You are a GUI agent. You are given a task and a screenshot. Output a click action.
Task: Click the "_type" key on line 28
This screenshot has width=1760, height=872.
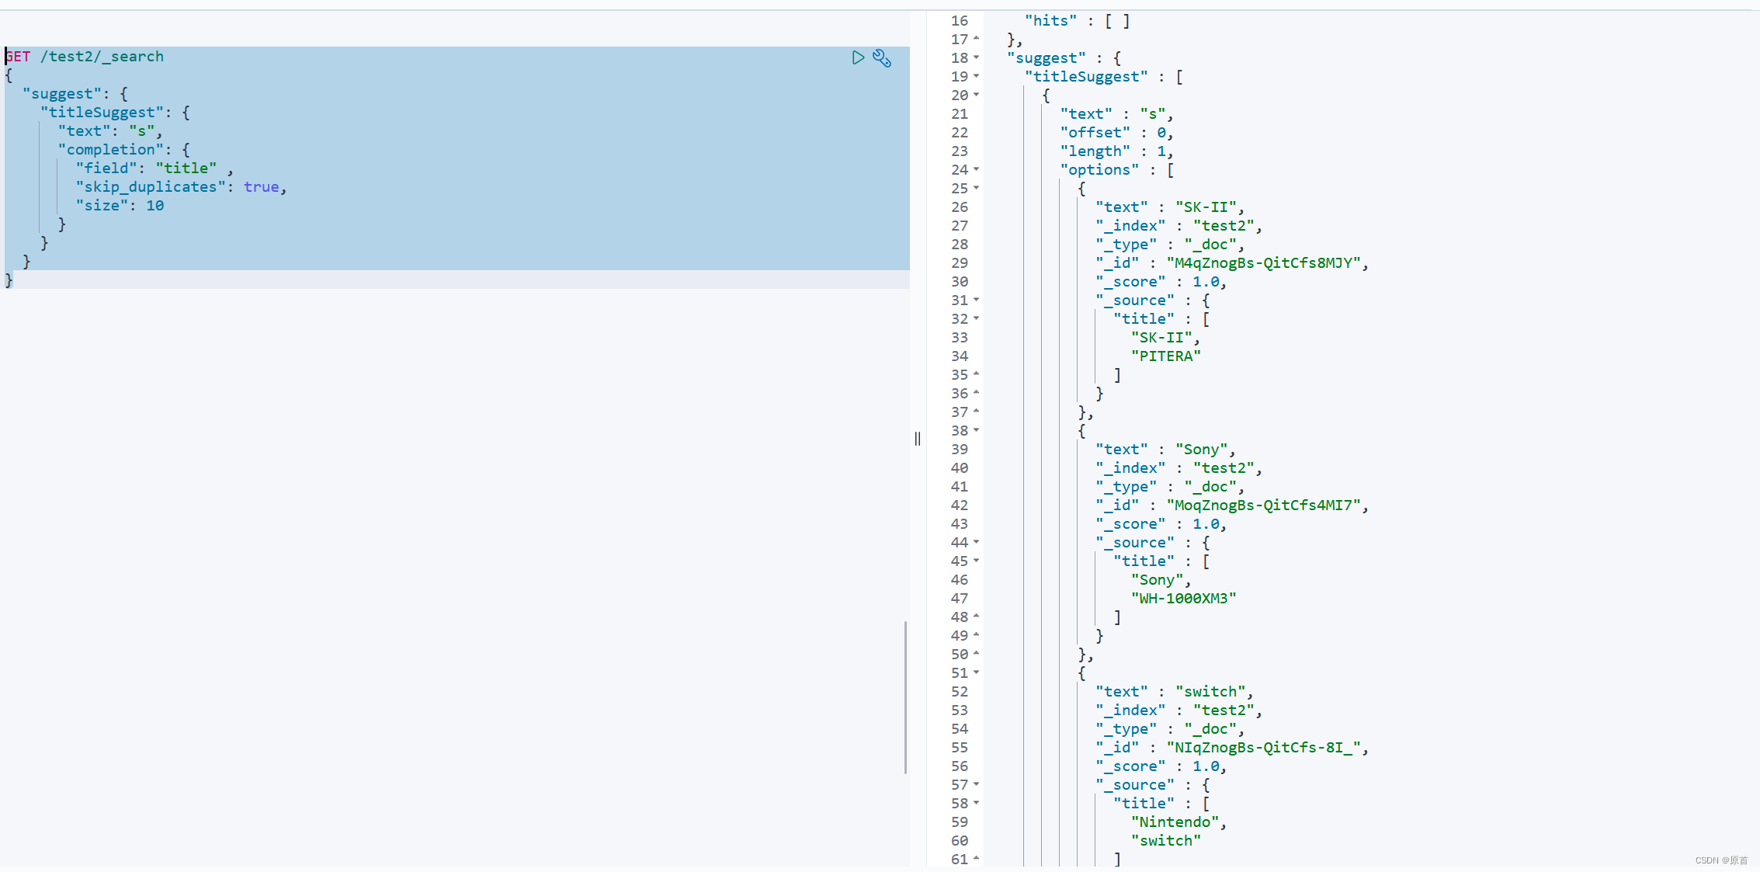tap(1126, 245)
